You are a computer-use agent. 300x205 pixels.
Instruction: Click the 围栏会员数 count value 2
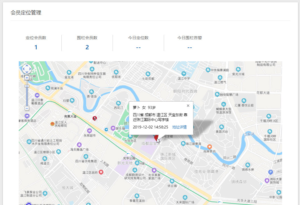click(x=87, y=47)
